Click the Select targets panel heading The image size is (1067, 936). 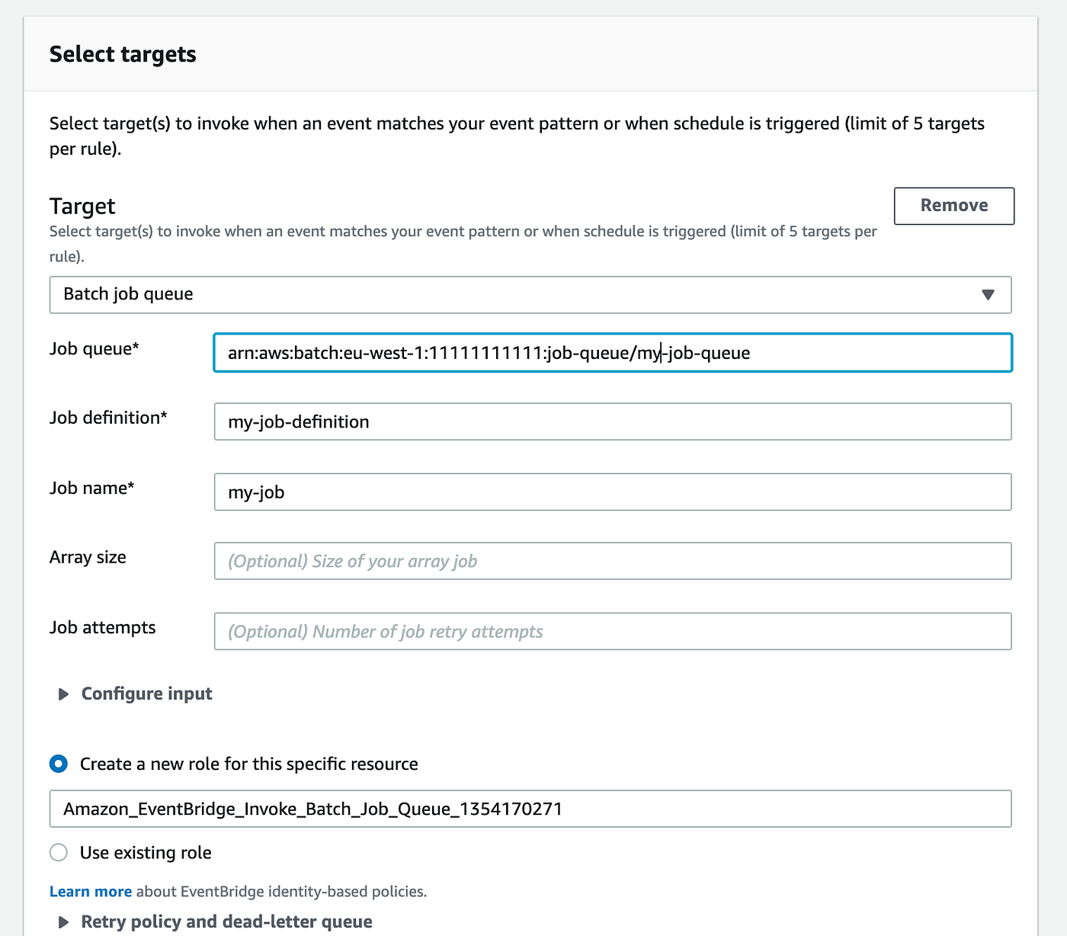pos(123,54)
